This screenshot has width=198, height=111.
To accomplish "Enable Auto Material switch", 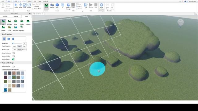I will [14, 67].
